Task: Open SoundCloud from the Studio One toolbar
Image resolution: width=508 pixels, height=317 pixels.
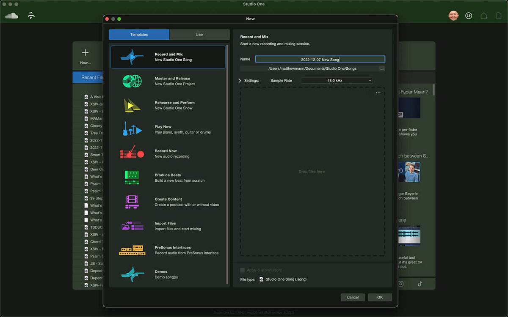Action: point(11,16)
